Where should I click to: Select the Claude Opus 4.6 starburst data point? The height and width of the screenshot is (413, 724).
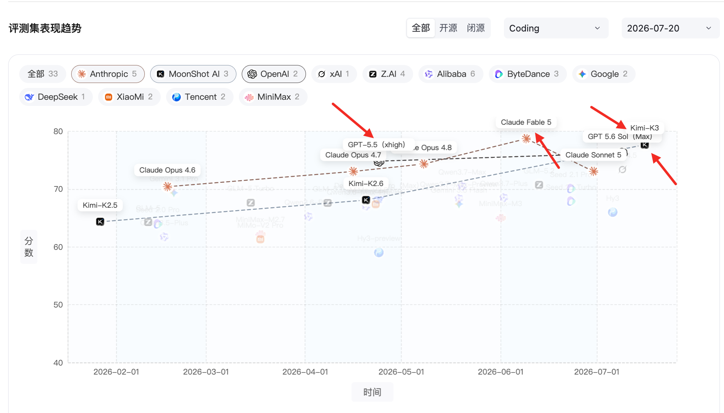coord(167,186)
